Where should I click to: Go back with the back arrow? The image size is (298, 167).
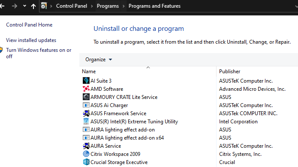click(2, 6)
